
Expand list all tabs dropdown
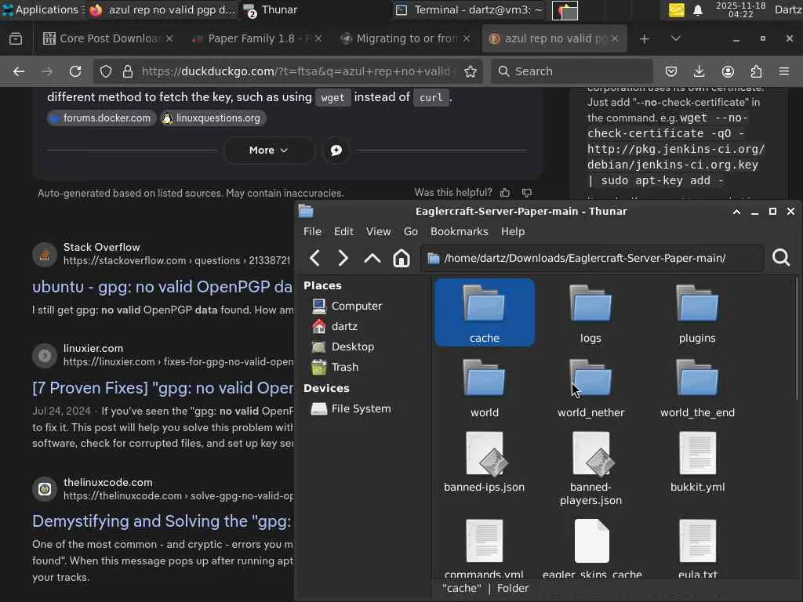pos(675,38)
